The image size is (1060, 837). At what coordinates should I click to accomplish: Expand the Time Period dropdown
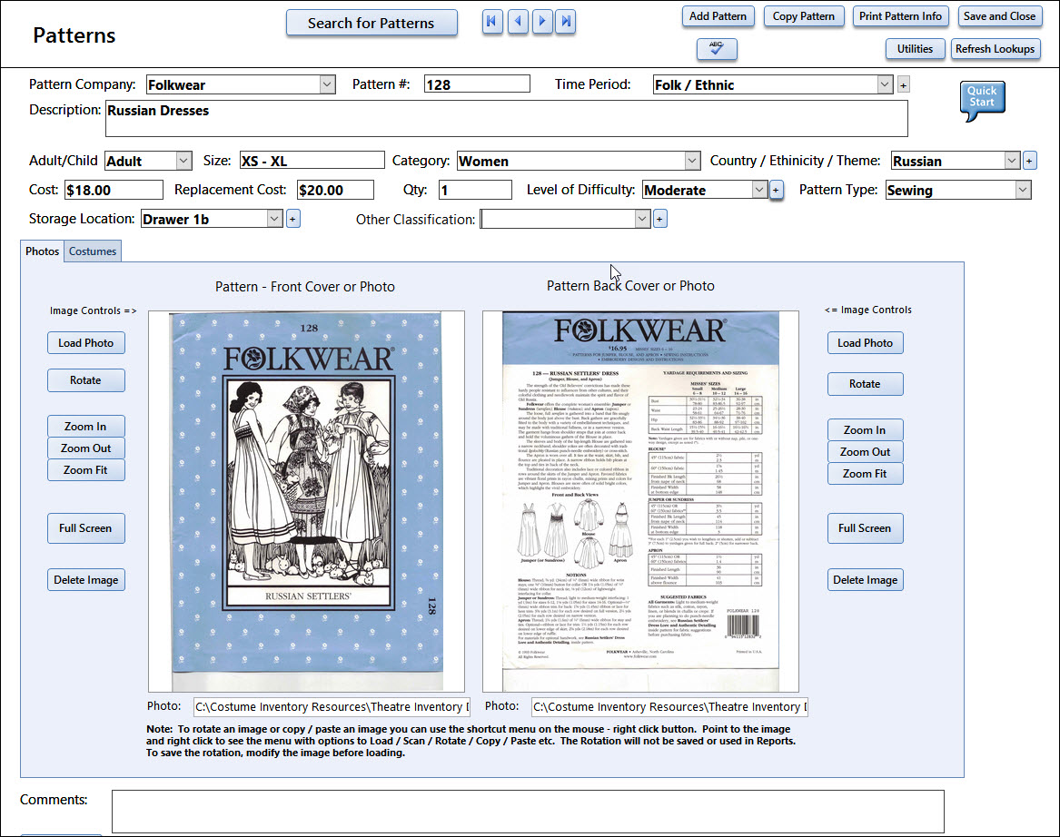pyautogui.click(x=885, y=84)
